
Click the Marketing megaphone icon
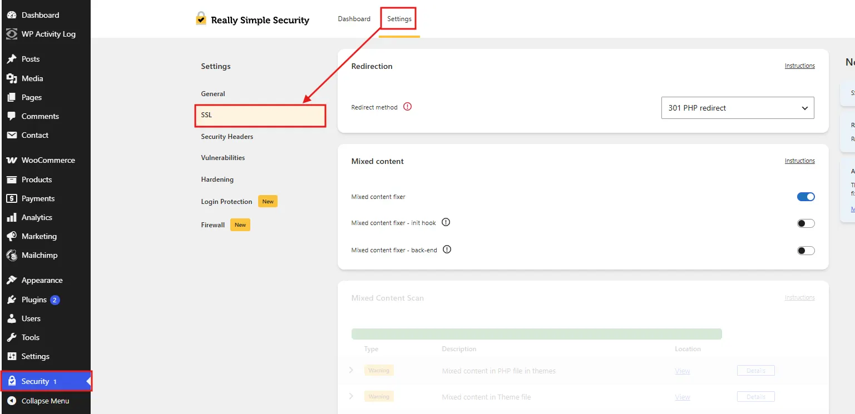11,236
